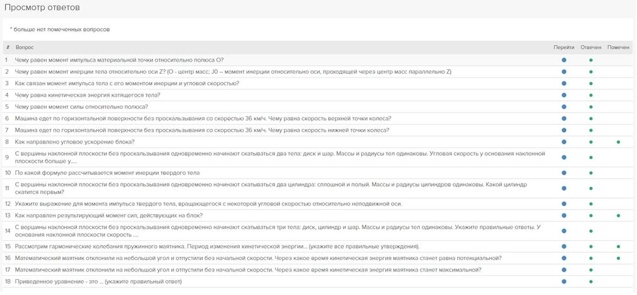Click the blue go-to dot for question 15
Image resolution: width=637 pixels, height=295 pixels.
tap(564, 247)
